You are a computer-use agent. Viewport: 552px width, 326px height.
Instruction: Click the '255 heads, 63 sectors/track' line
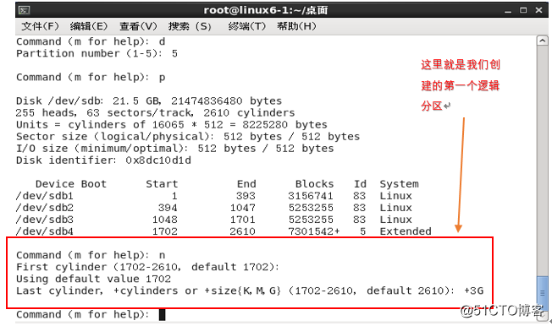tap(155, 113)
